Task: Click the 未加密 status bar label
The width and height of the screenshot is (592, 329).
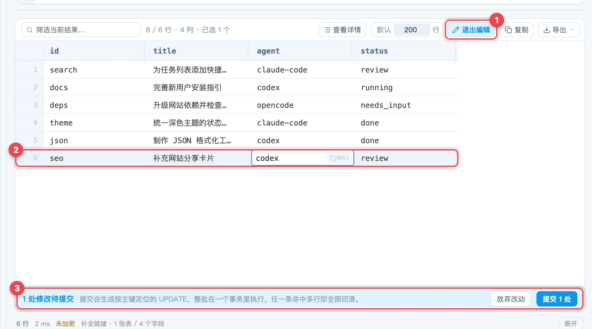Action: 65,324
